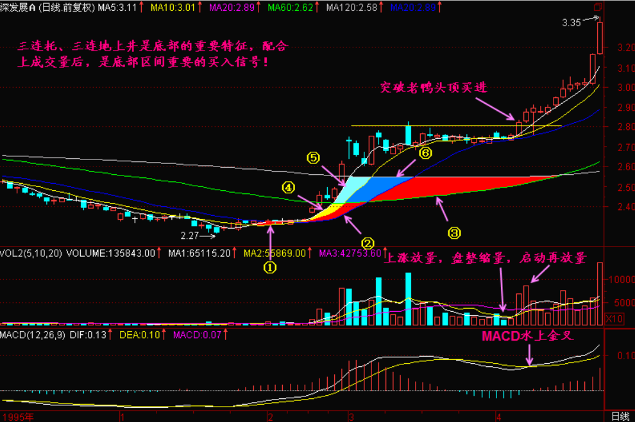Click the circled number 6 marker
Screen dimensions: 635x422
425,153
